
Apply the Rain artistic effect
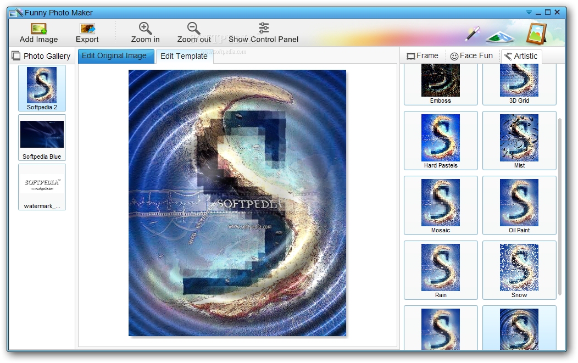coord(441,270)
